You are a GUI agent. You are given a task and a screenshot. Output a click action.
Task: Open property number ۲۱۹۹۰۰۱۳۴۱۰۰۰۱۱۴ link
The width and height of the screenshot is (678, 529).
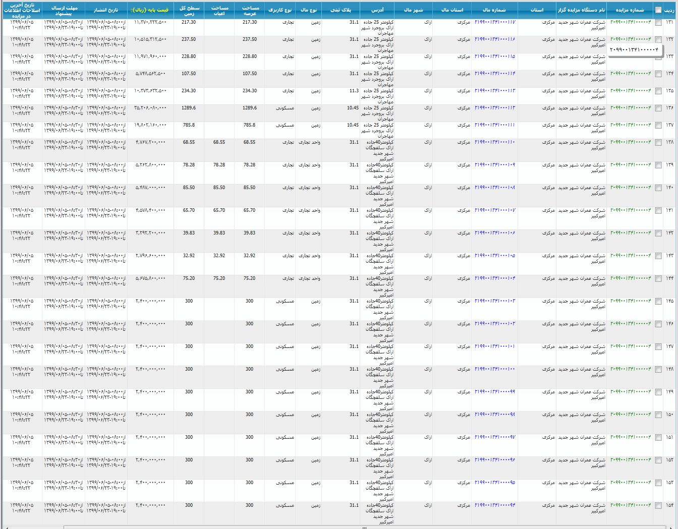495,74
